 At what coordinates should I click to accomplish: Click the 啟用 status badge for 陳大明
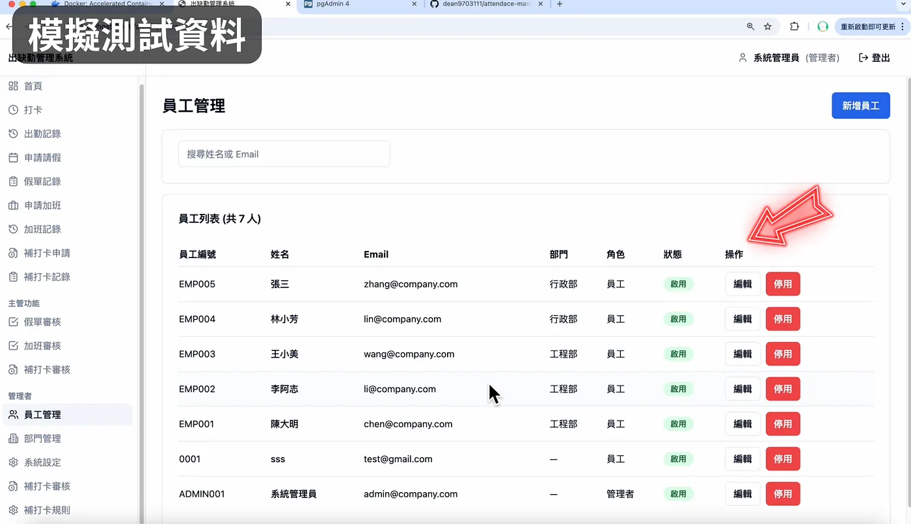pos(679,424)
